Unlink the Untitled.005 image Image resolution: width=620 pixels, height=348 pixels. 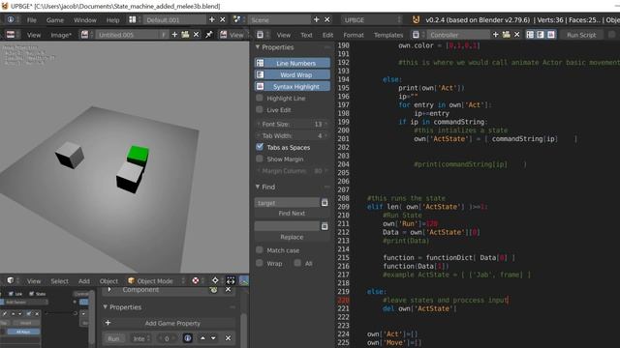pos(196,35)
